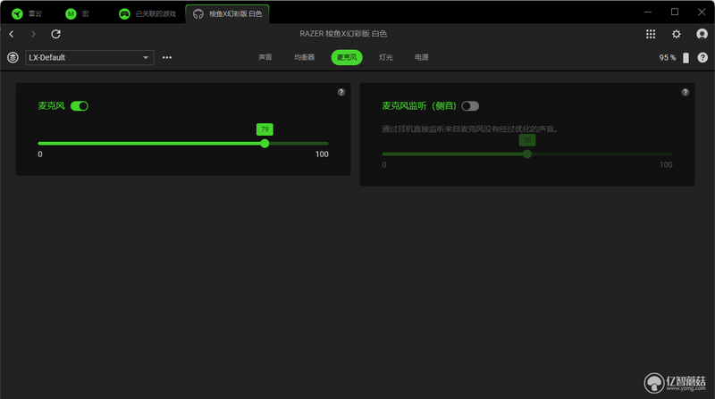715x399 pixels.
Task: Click the headset icon on the device tab
Action: pyautogui.click(x=198, y=13)
